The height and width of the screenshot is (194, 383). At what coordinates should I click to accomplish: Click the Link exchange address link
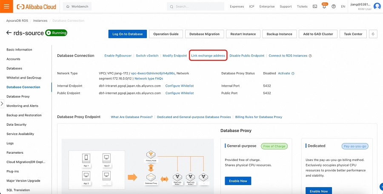pyautogui.click(x=208, y=56)
